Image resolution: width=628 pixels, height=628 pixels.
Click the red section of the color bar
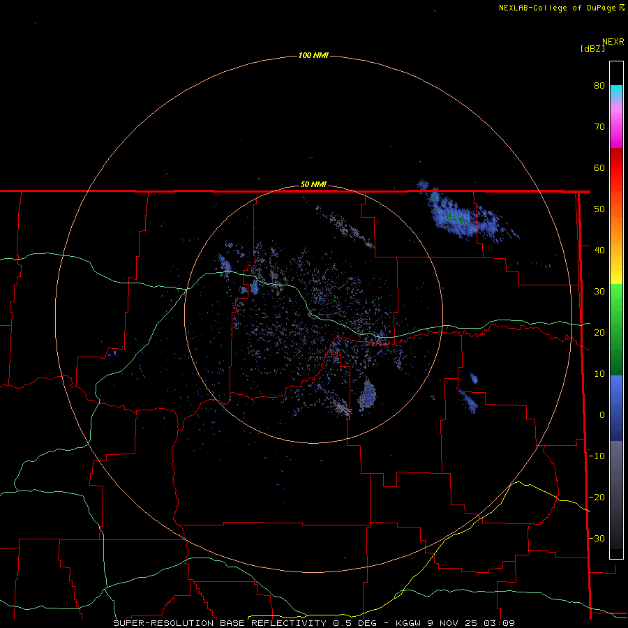coord(616,170)
